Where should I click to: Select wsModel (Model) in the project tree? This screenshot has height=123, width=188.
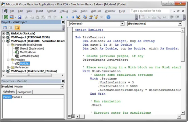[29, 56]
